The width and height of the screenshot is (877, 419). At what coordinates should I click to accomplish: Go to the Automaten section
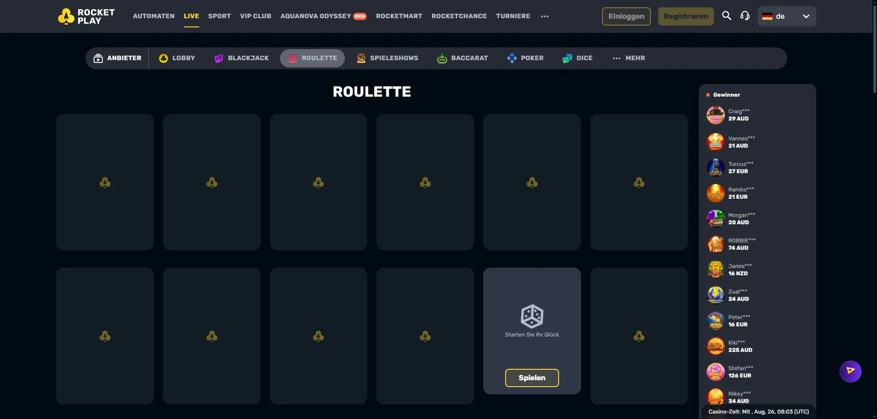153,16
